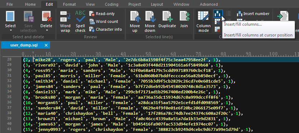The width and height of the screenshot is (299, 133).
Task: Open Word count
Action: [104, 21]
